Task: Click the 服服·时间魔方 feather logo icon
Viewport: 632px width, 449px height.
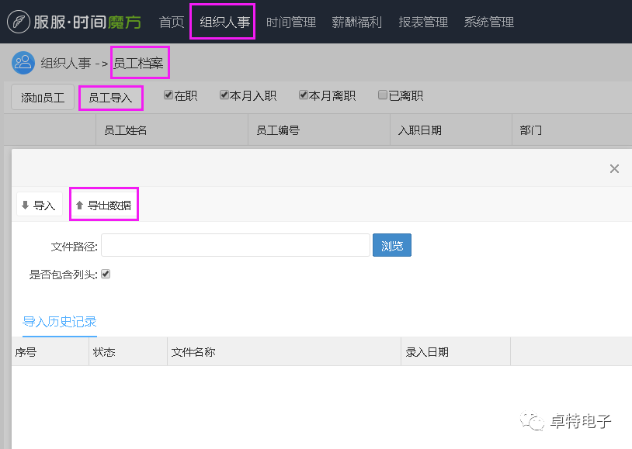Action: (x=19, y=22)
